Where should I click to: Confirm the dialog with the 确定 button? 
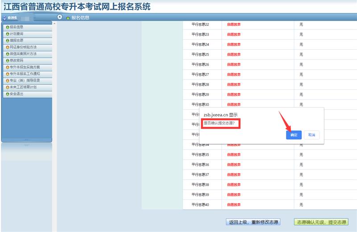pos(294,135)
